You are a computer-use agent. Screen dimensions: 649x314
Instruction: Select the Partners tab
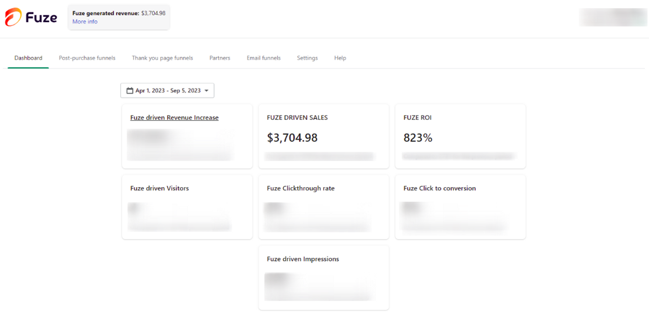220,58
